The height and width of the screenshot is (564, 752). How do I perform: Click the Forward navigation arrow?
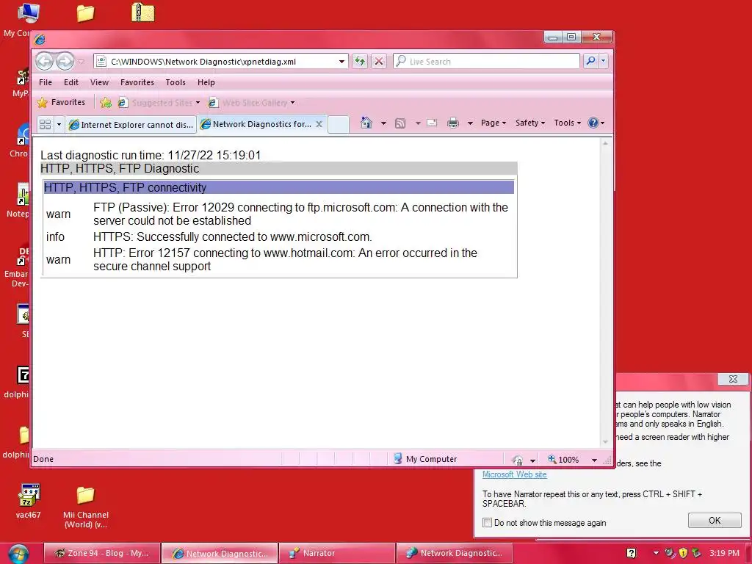coord(65,62)
